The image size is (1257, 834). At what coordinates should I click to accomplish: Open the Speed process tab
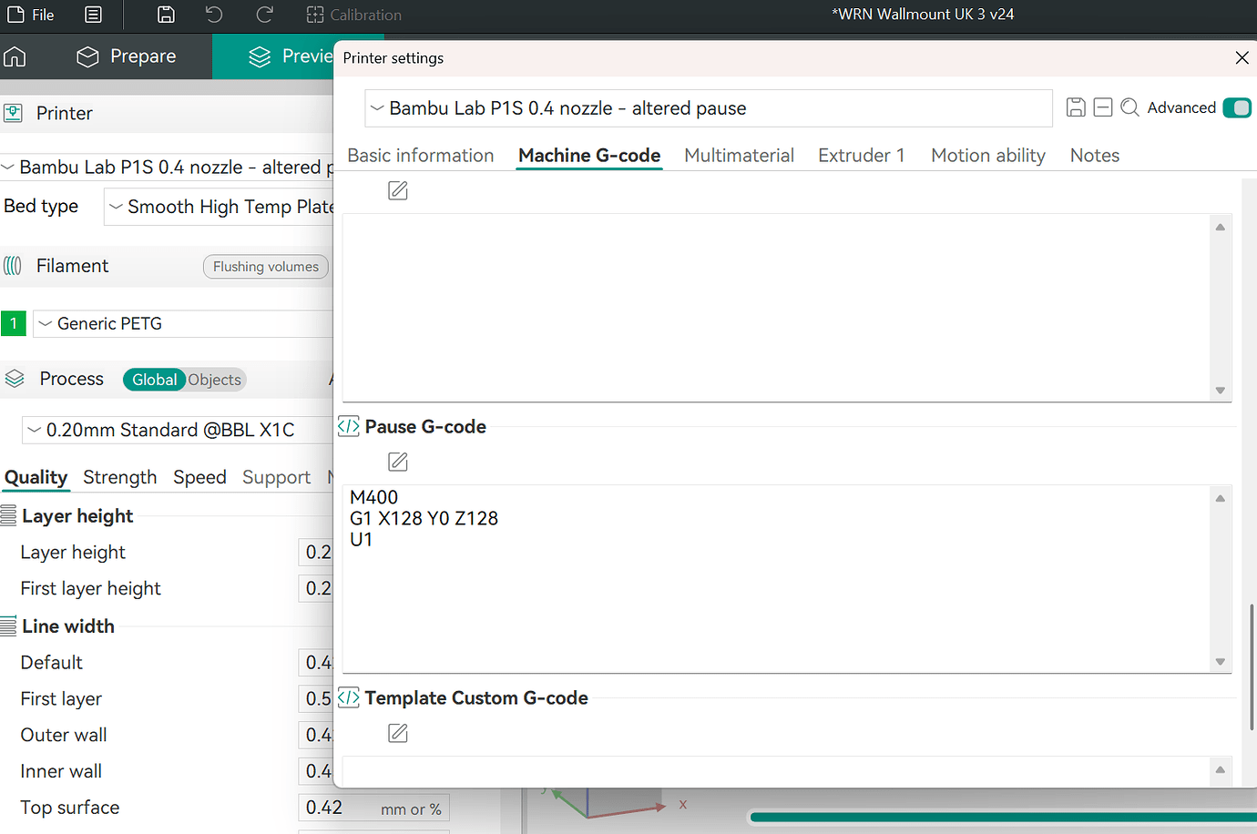point(199,477)
